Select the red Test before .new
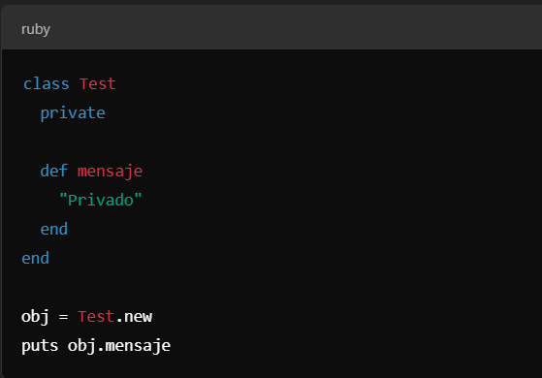Screen dimensions: 542x378 tap(96, 317)
